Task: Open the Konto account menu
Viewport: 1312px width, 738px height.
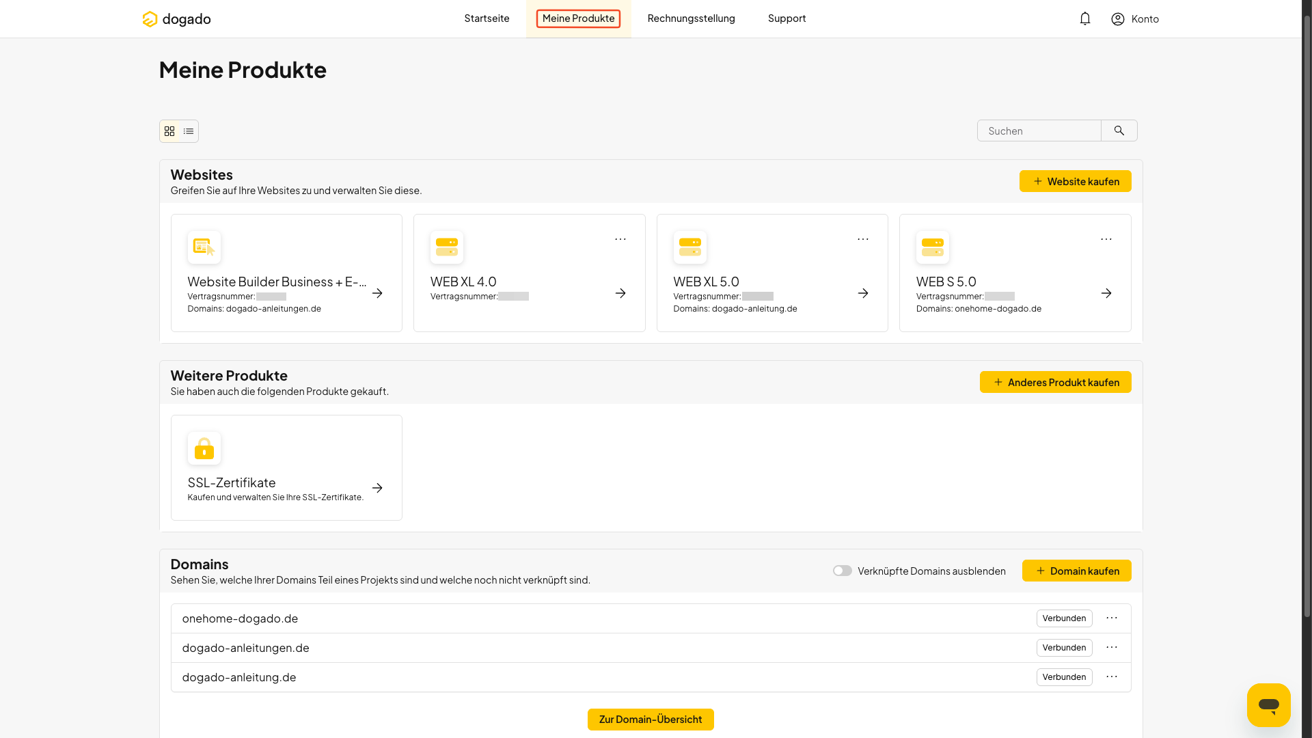Action: 1135,19
